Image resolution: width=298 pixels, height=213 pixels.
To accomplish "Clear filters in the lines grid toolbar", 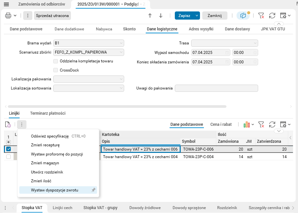I will click(x=261, y=124).
